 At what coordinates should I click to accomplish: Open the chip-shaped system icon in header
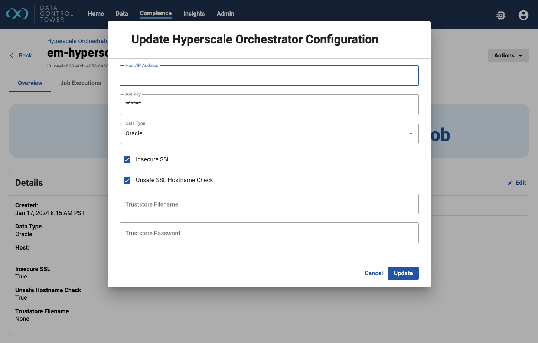[501, 15]
